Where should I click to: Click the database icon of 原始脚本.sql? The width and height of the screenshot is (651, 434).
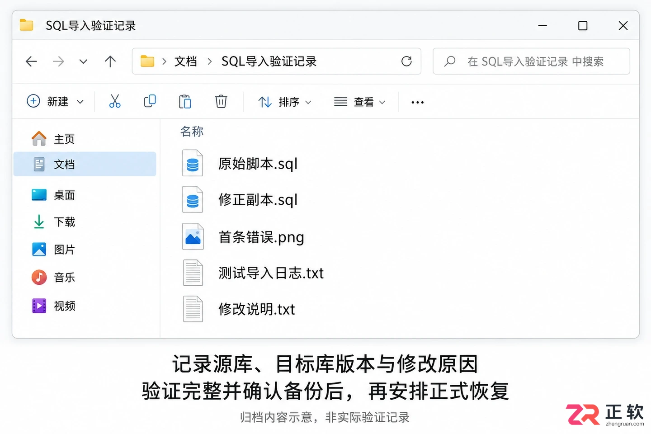click(193, 163)
